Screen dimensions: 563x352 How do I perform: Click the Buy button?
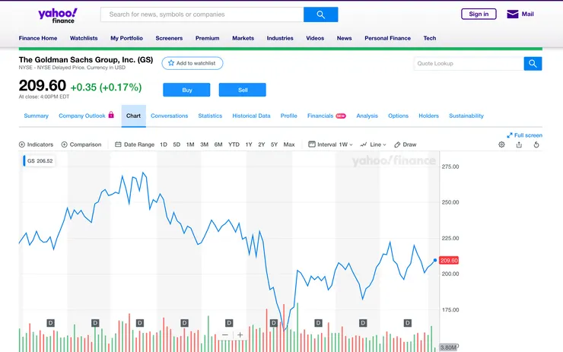click(186, 90)
